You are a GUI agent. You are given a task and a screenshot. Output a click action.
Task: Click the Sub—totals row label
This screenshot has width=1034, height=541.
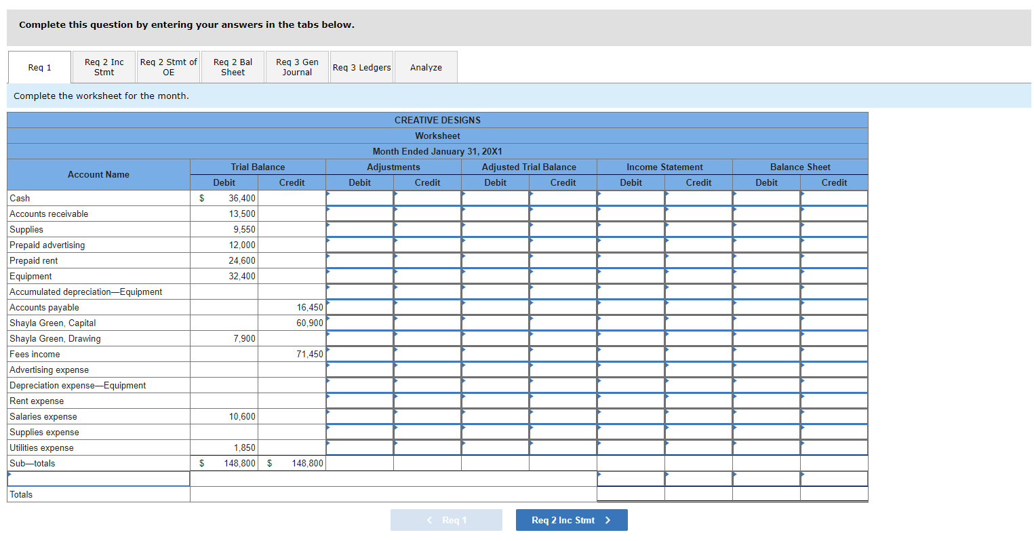(33, 463)
